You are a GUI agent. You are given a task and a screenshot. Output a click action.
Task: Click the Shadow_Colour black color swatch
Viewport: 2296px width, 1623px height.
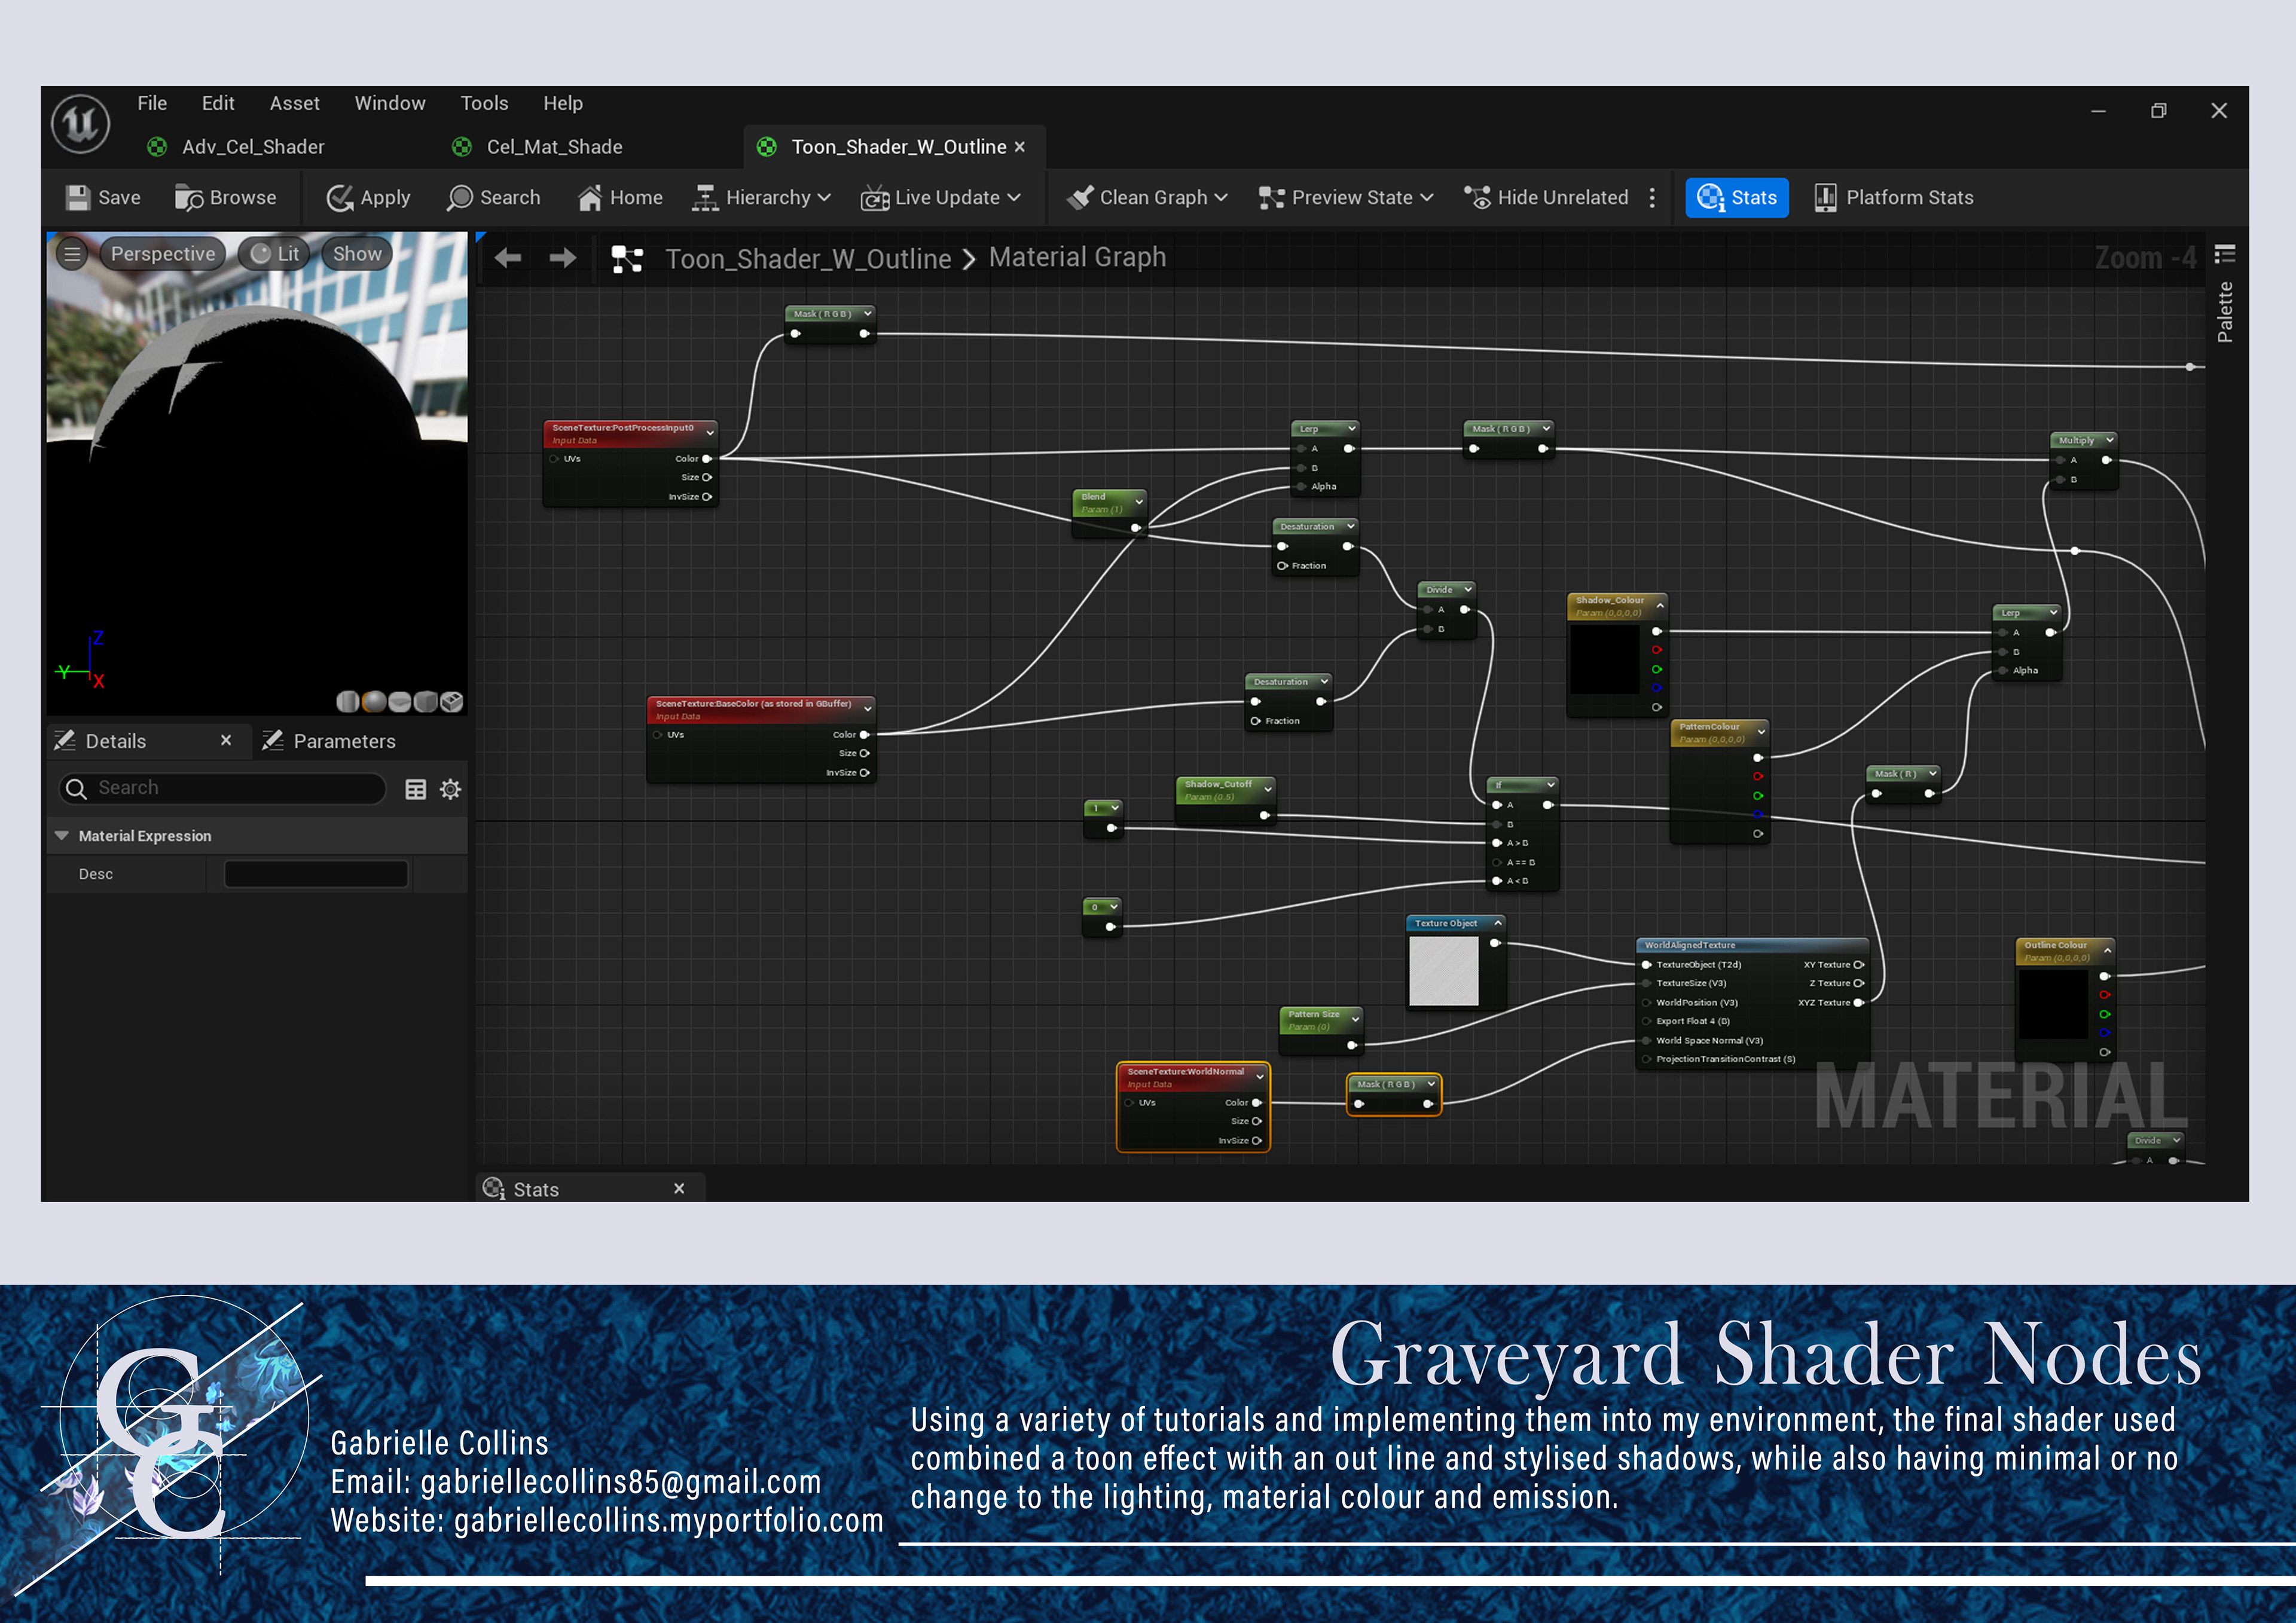tap(1605, 659)
